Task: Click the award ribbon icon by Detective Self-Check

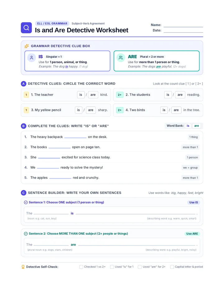Action: click(x=23, y=267)
